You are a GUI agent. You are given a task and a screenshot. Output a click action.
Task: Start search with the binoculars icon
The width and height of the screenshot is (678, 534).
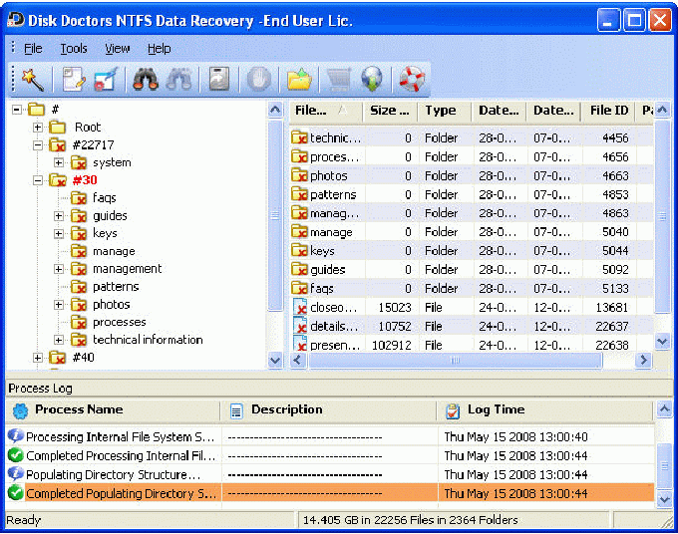pos(146,80)
